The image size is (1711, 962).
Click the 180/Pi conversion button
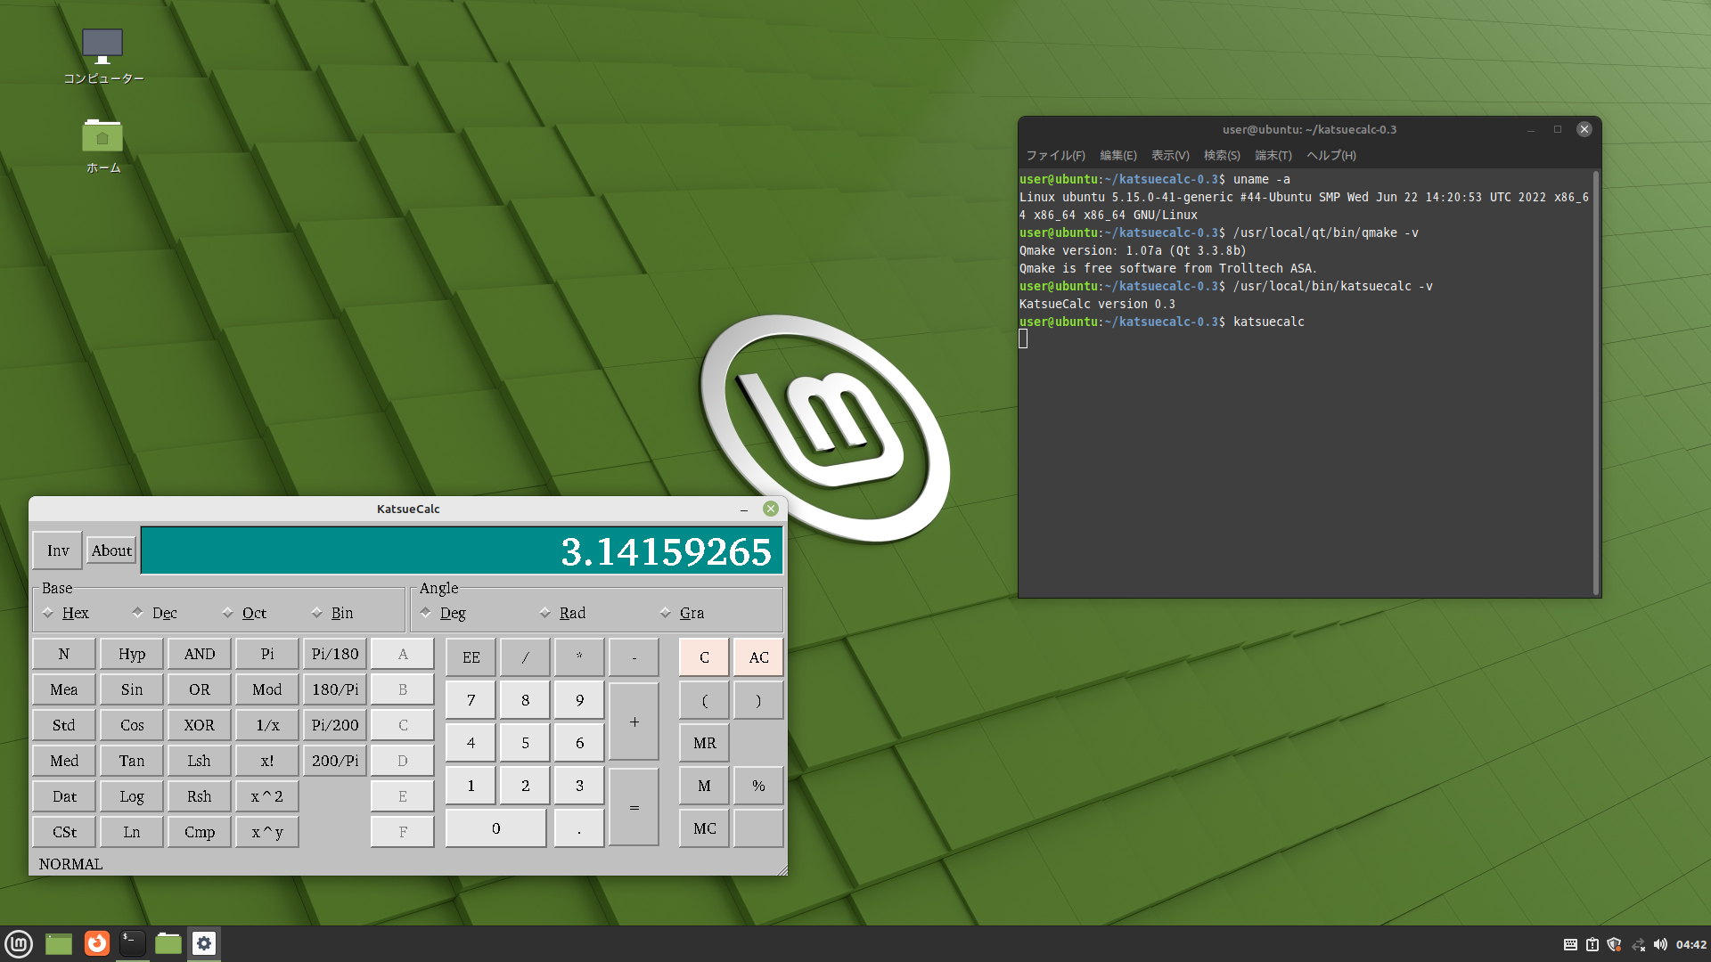335,689
